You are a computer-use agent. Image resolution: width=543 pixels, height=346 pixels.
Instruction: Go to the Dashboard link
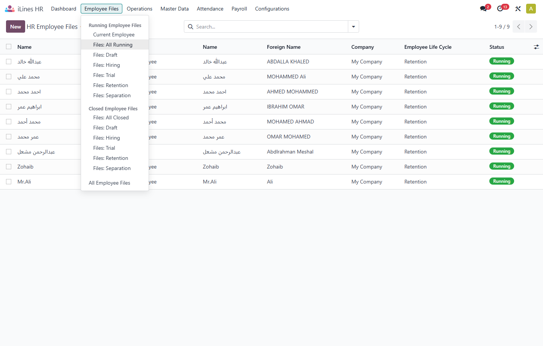pos(63,9)
